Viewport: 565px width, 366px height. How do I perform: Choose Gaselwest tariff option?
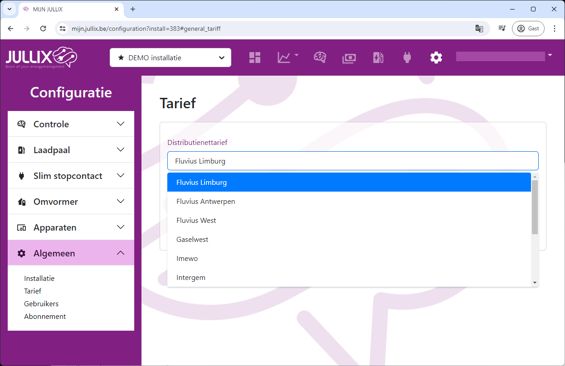(x=192, y=240)
